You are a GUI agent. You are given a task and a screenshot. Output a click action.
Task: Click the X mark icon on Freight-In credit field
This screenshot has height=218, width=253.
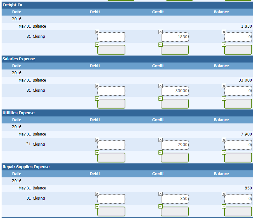point(160,32)
